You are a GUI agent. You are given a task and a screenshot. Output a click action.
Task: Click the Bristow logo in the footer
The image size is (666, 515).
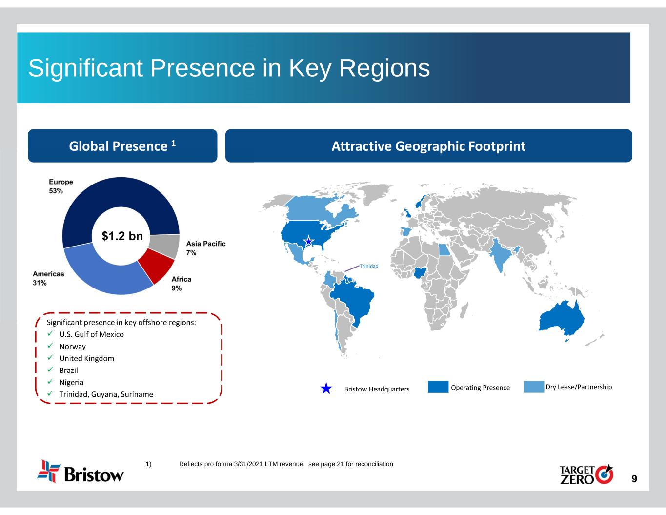tap(81, 472)
